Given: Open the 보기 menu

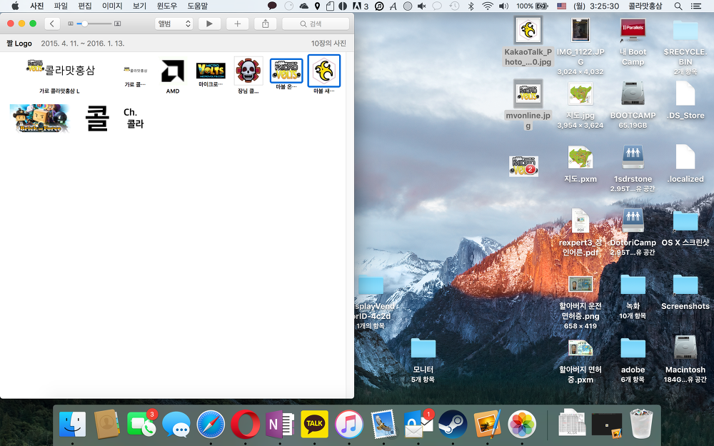Looking at the screenshot, I should click(139, 6).
